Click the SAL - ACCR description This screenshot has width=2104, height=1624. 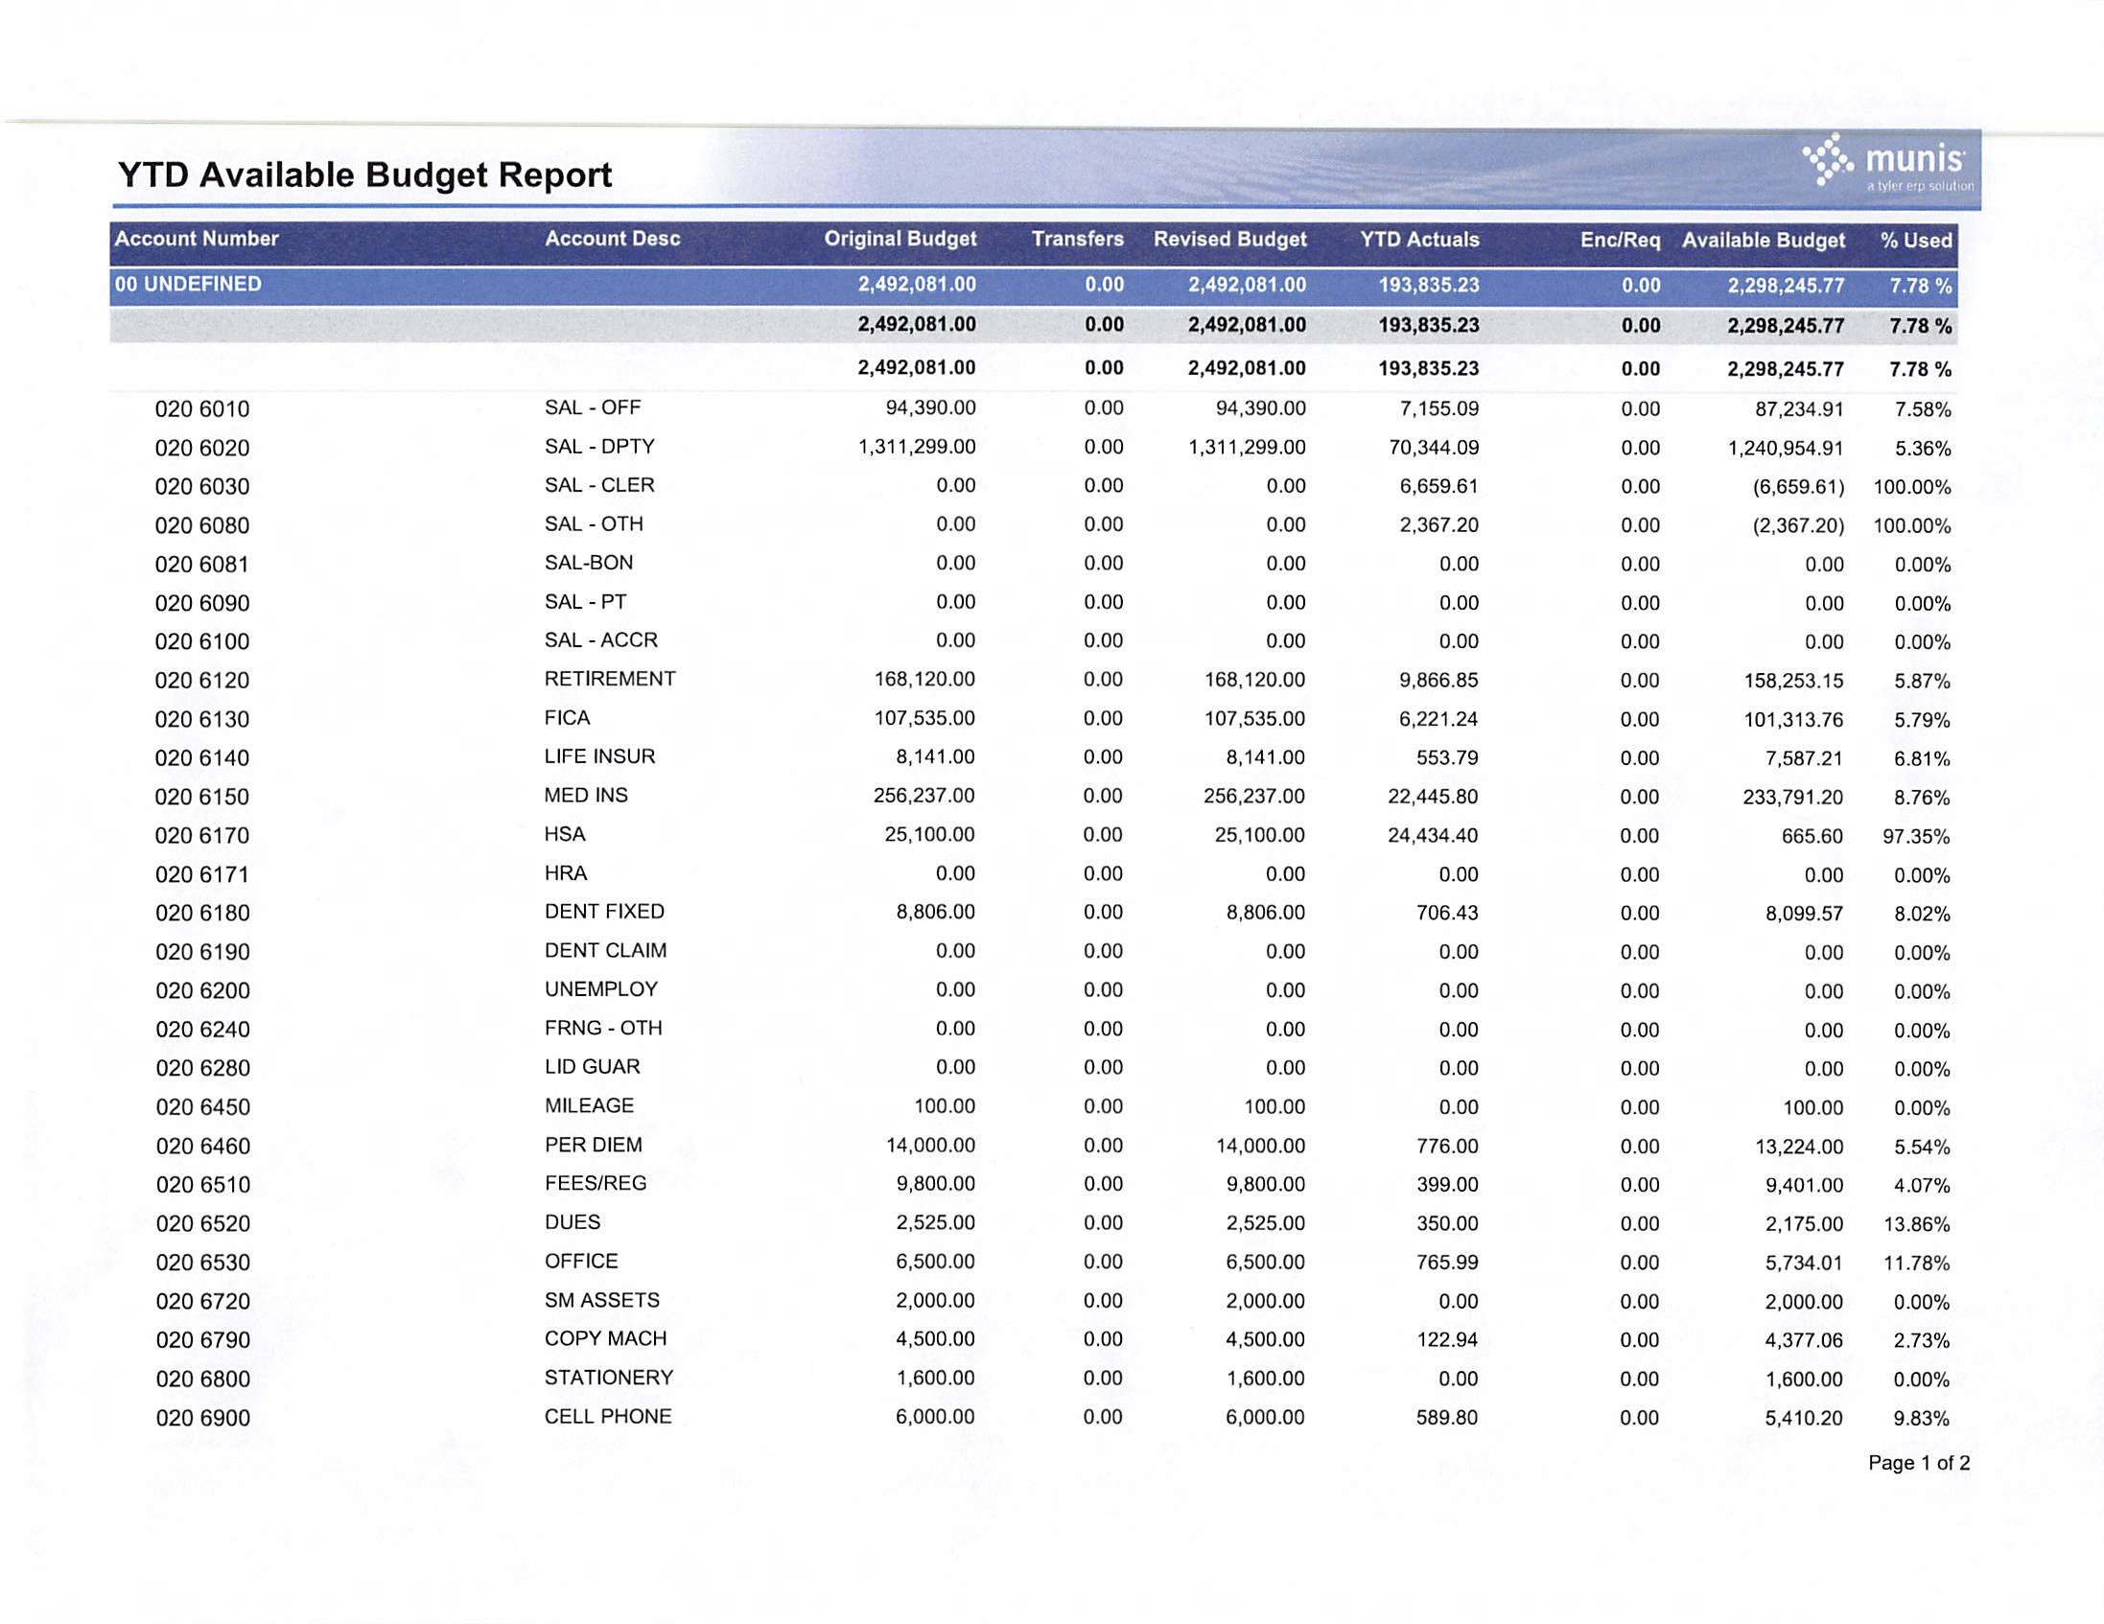[x=601, y=639]
